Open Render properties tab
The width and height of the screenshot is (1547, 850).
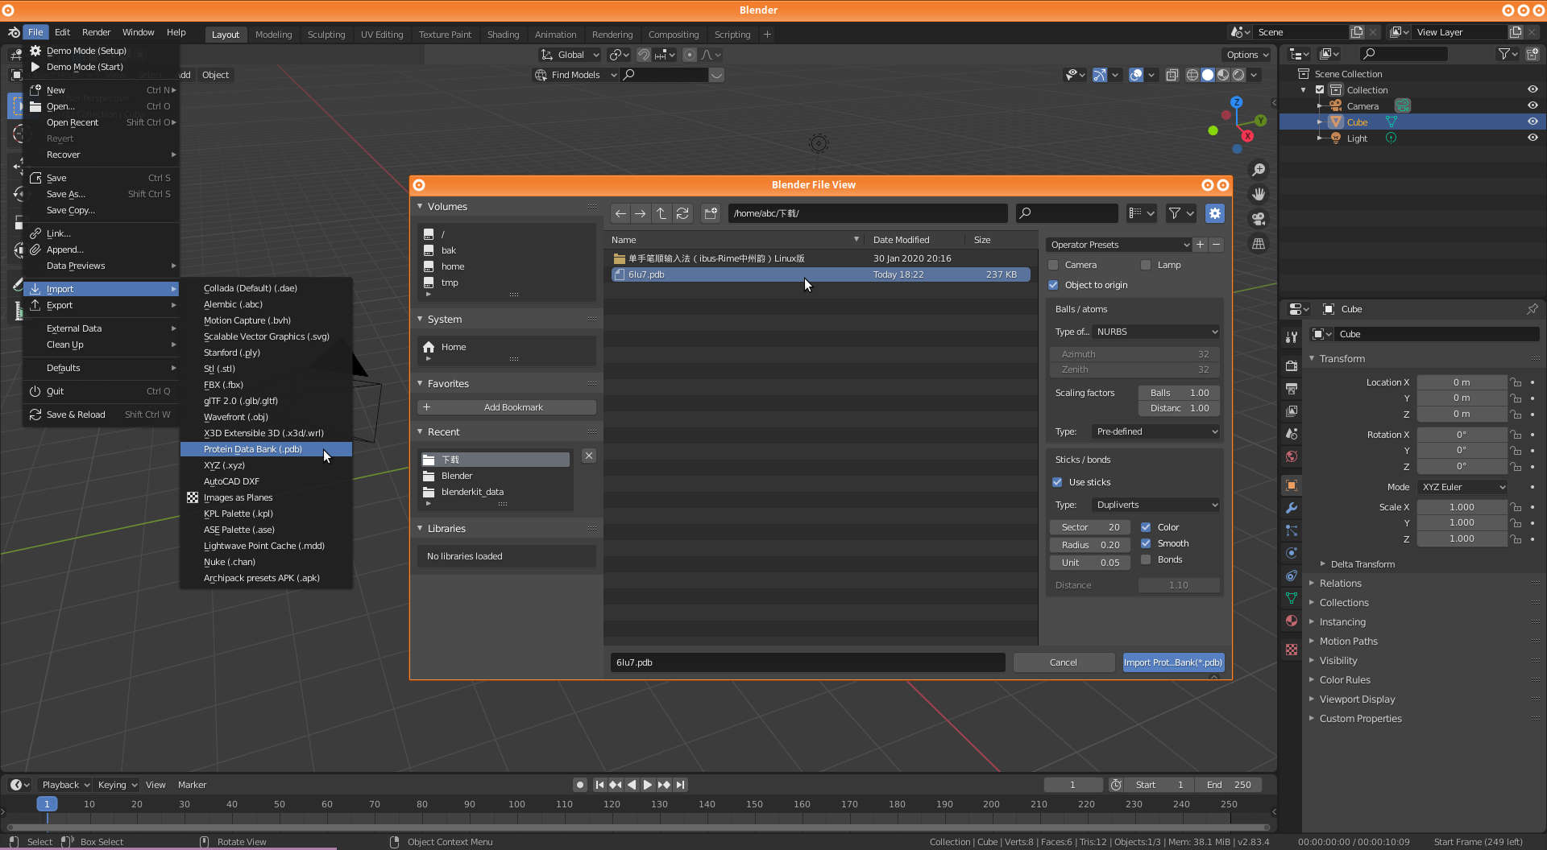[x=1292, y=365]
